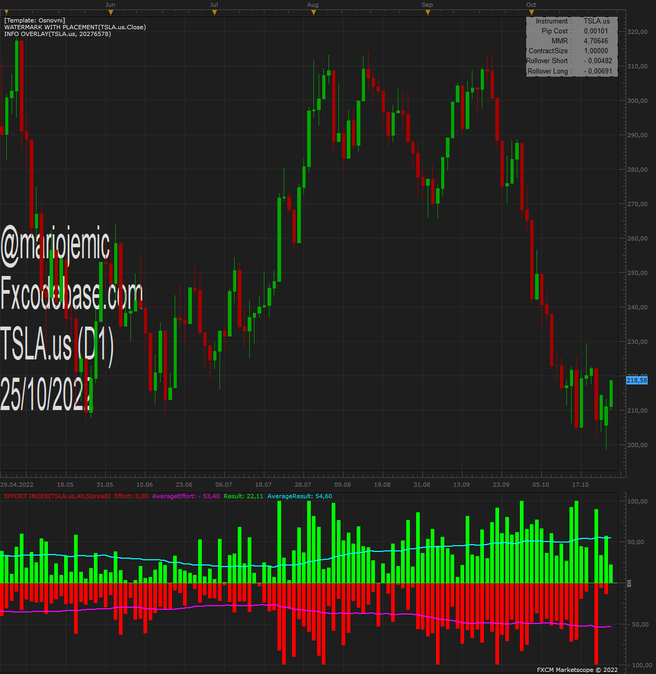
Task: Select the [Template: Osnovni] label
Action: click(35, 20)
